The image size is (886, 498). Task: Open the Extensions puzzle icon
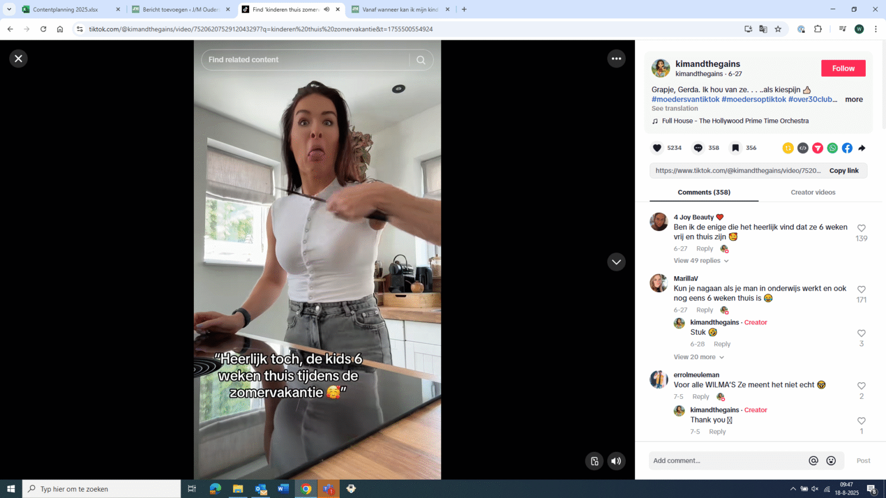tap(818, 29)
